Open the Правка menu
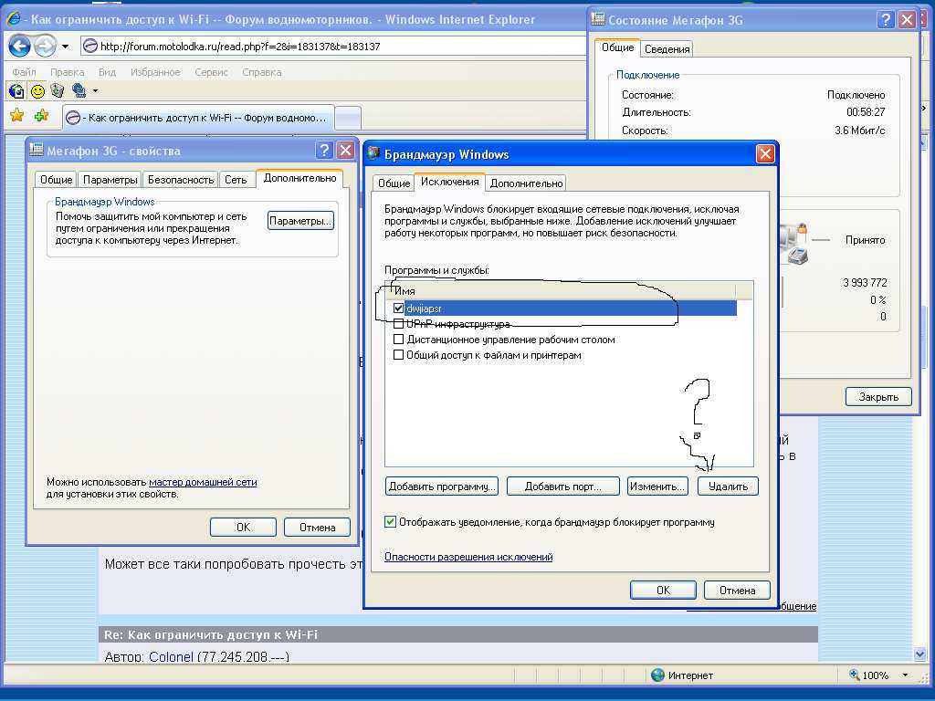Image resolution: width=935 pixels, height=701 pixels. click(67, 72)
